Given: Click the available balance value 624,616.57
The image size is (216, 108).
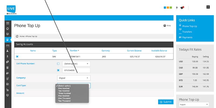Looking at the screenshot, I should (x=160, y=57).
